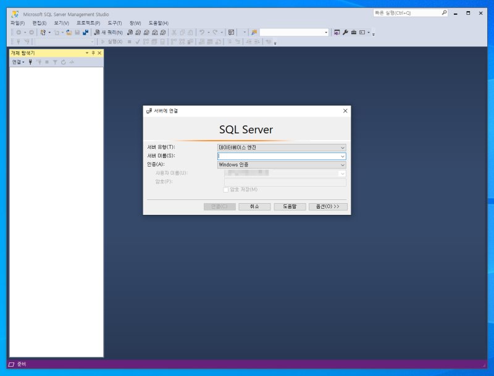This screenshot has width=494, height=376.
Task: Open the 도구(T) menu
Action: pyautogui.click(x=115, y=23)
